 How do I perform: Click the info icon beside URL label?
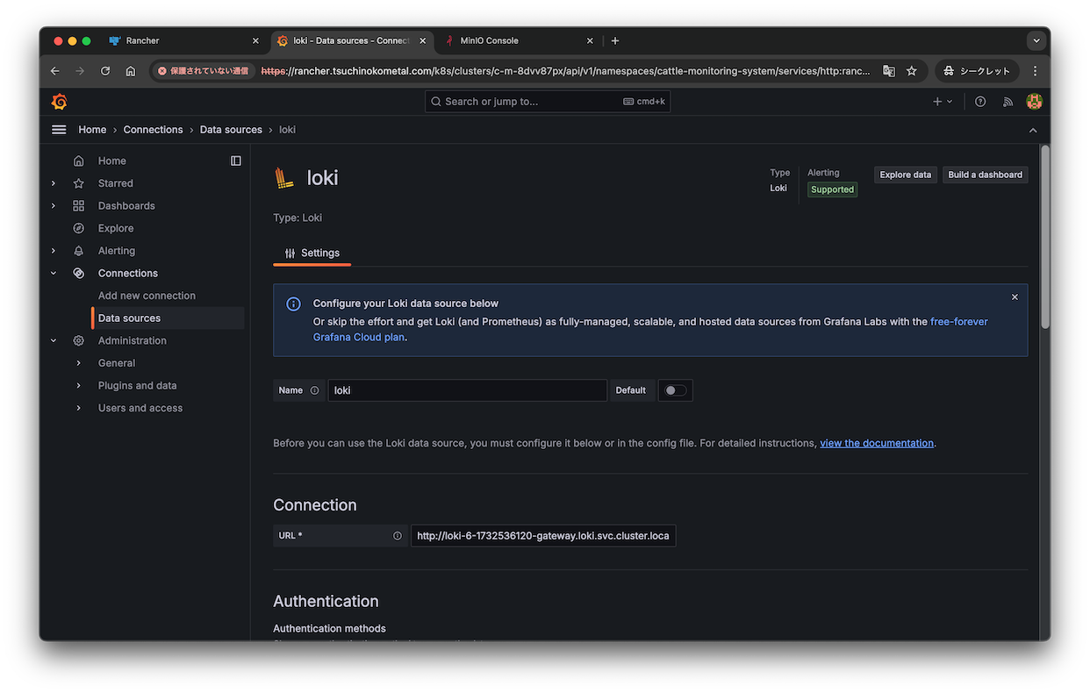point(398,536)
